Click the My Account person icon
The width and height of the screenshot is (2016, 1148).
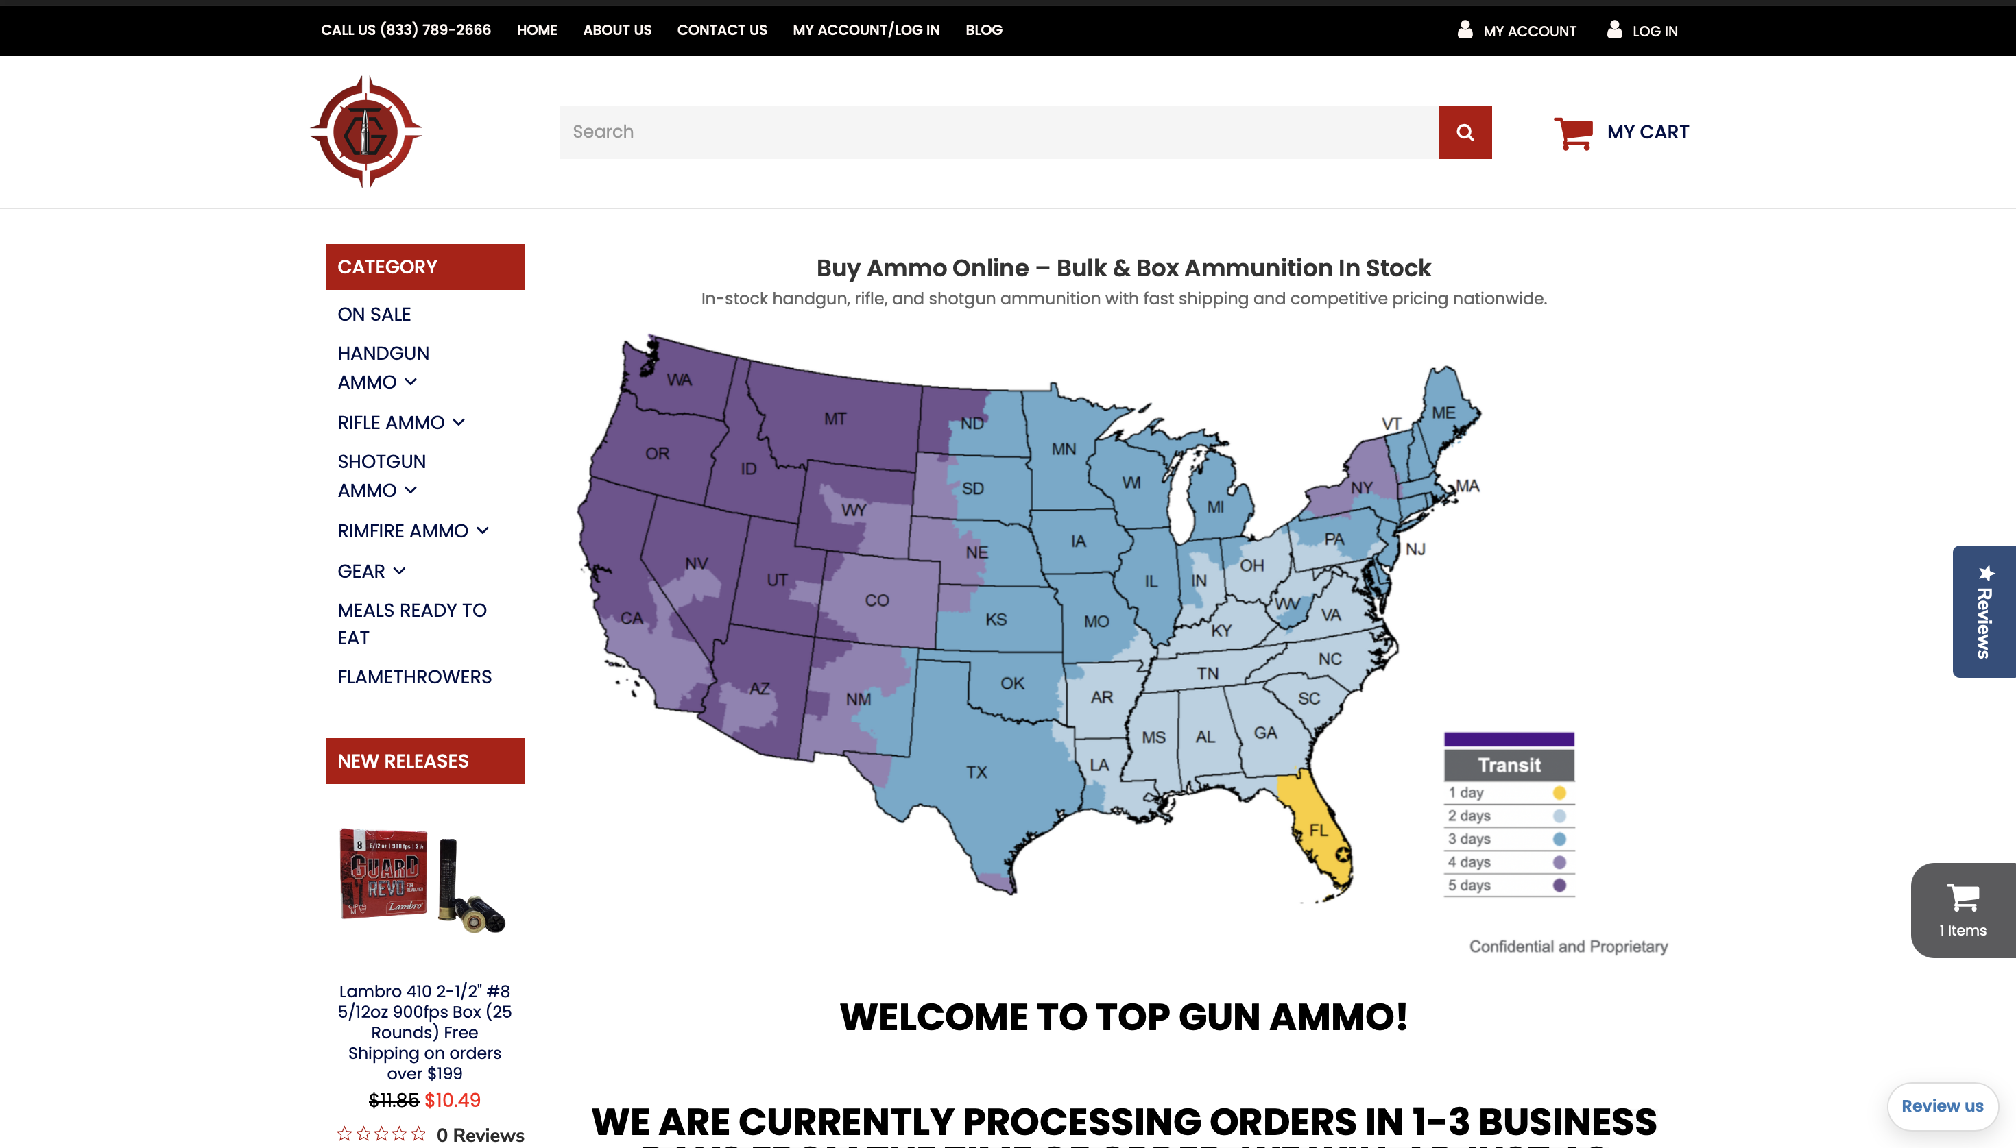pyautogui.click(x=1465, y=30)
